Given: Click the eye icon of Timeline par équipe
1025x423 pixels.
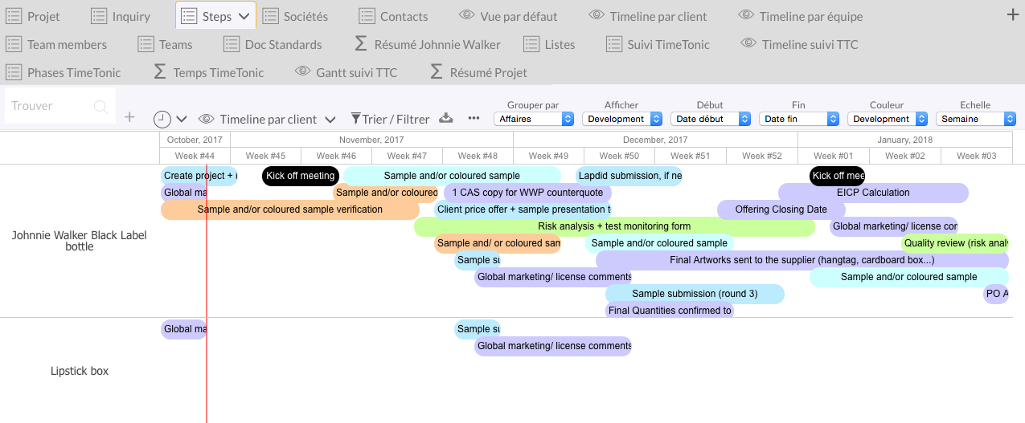Looking at the screenshot, I should [746, 15].
